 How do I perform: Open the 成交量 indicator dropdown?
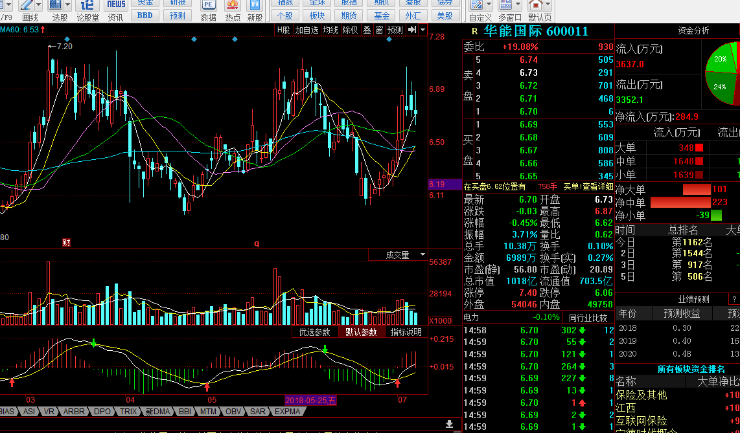(423, 255)
